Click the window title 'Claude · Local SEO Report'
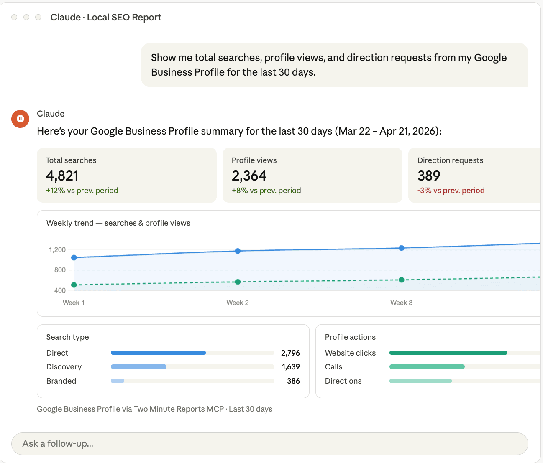This screenshot has height=463, width=543. [106, 17]
